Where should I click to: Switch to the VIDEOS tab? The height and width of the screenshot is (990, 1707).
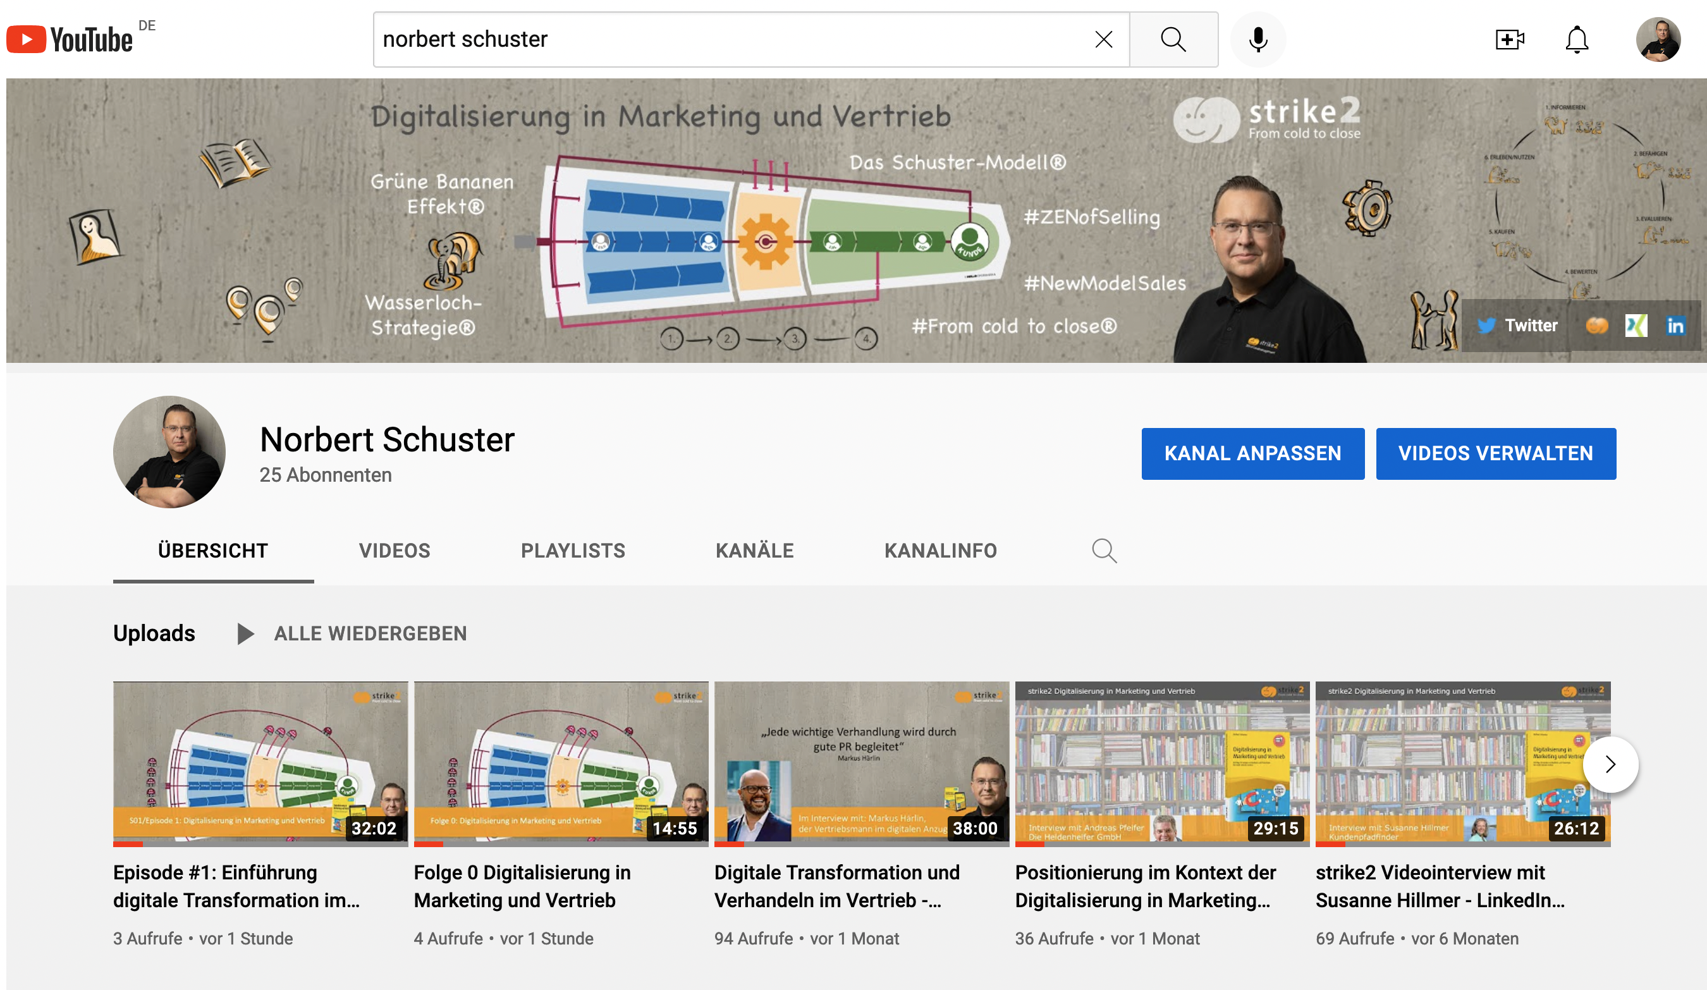point(395,551)
